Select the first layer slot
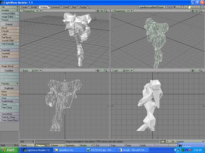Image resolution: width=205 pixels, height=153 pixels. pyautogui.click(x=177, y=7)
